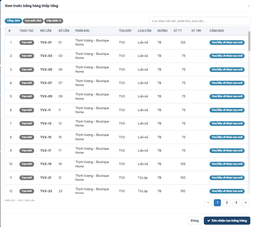Click row number 10 cell
Viewport: 253px width, 227px height.
click(11, 164)
